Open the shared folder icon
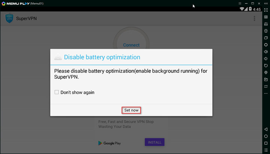270x154 pixels. [x=266, y=79]
